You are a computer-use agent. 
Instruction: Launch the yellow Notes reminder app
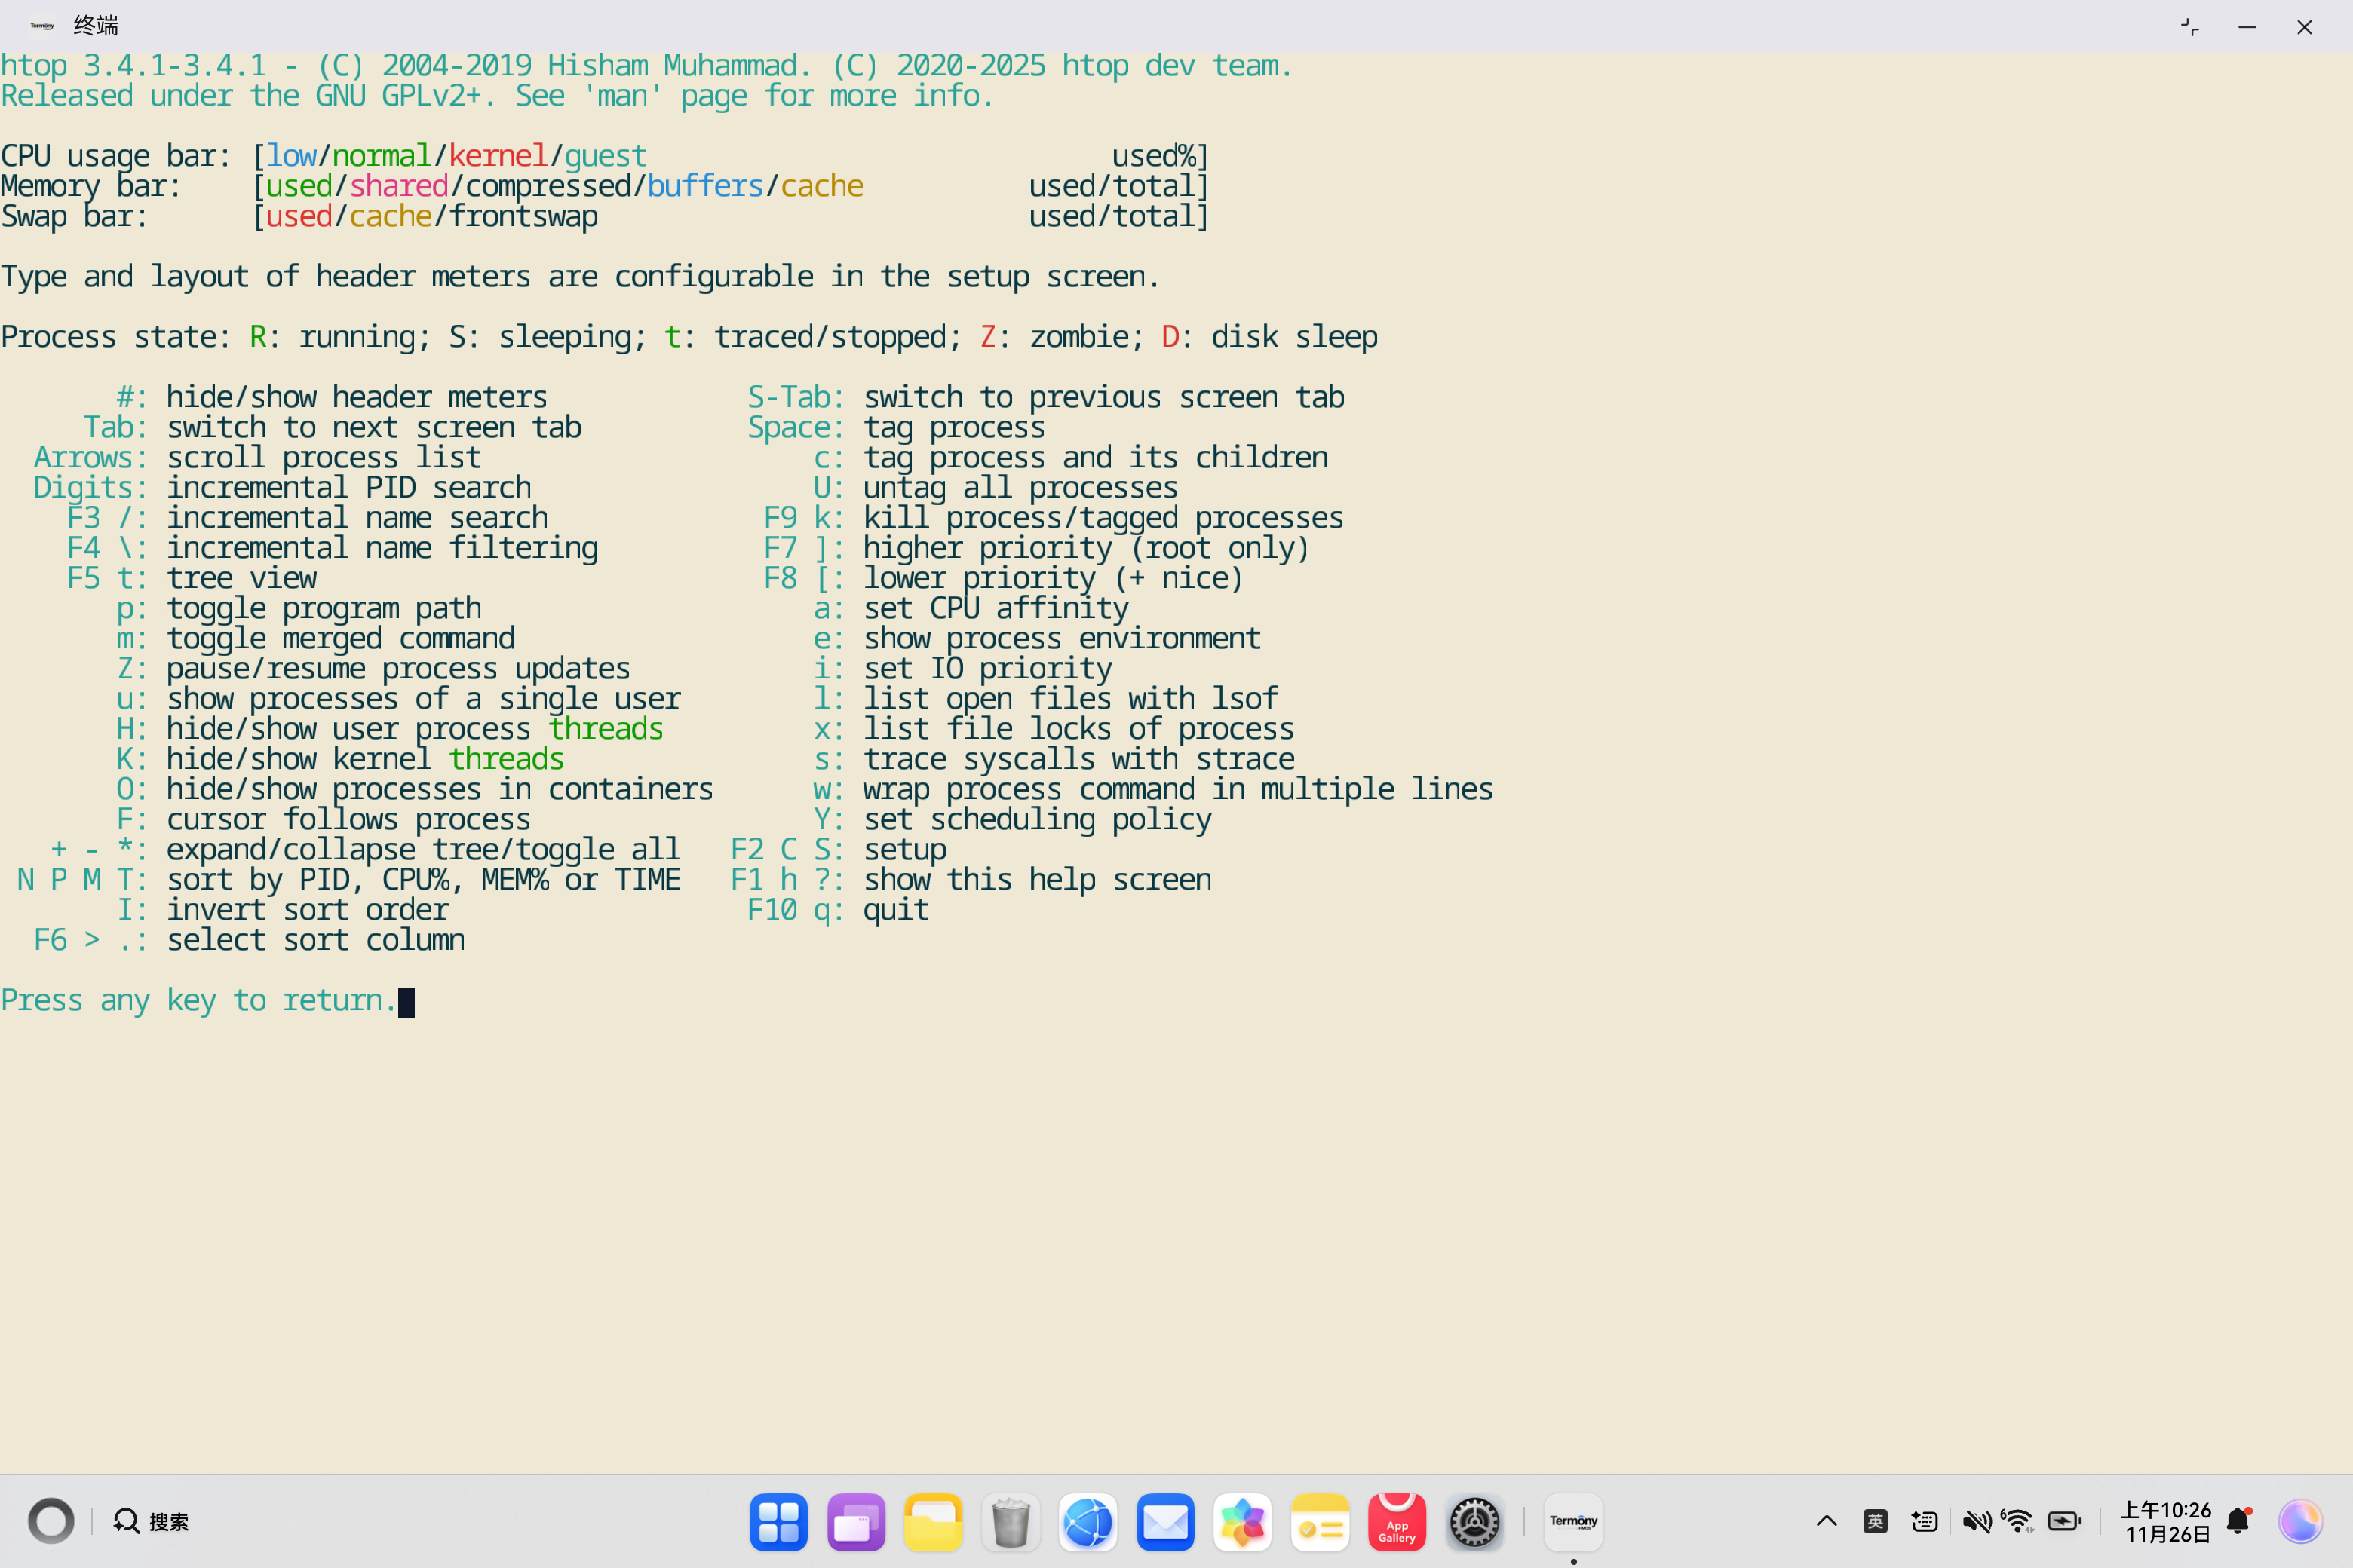(1320, 1522)
